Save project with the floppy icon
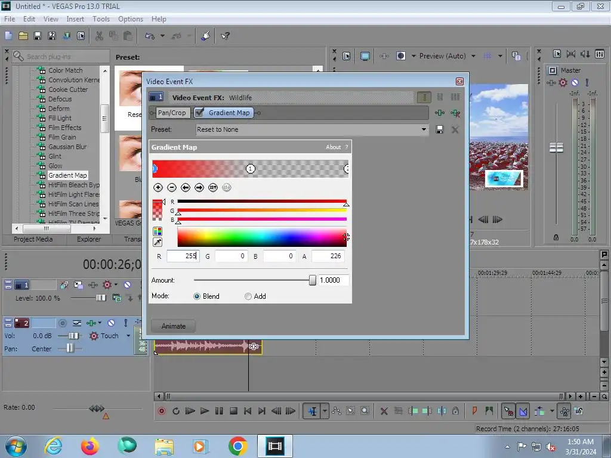Viewport: 611px width, 458px height. [38, 36]
